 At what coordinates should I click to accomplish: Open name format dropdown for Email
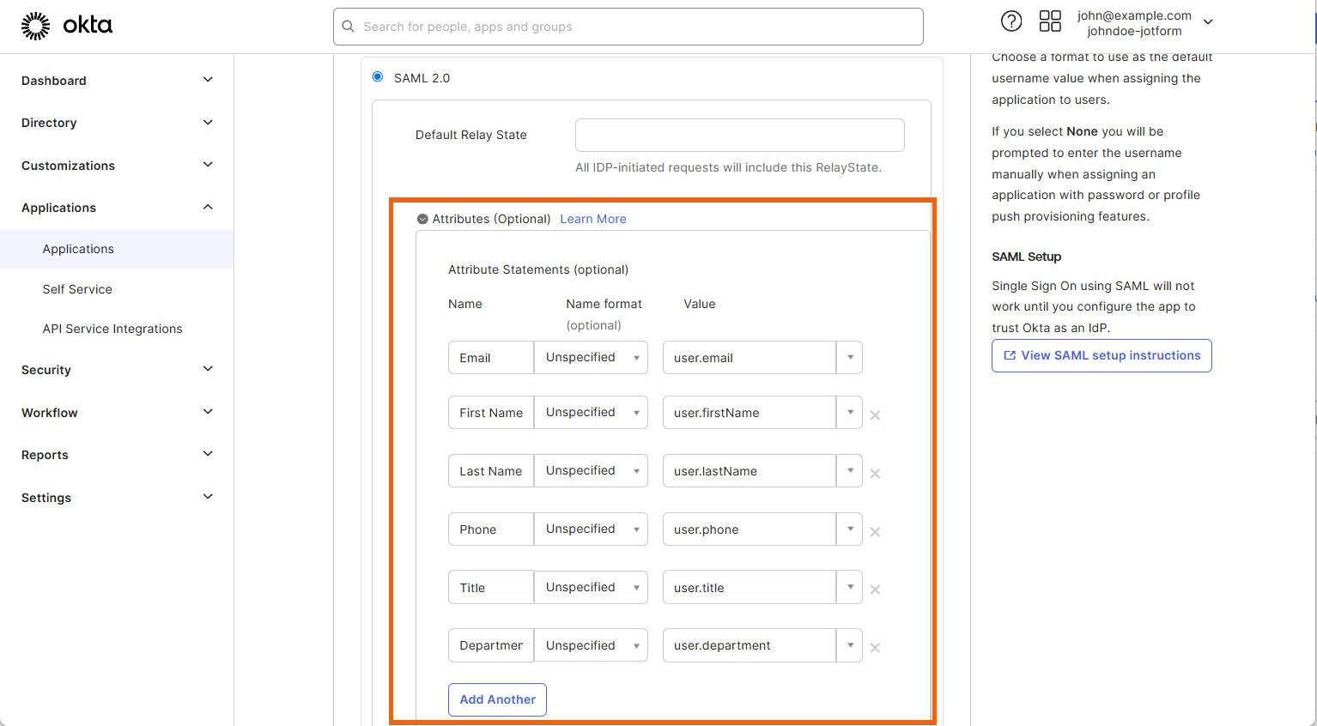click(x=591, y=358)
